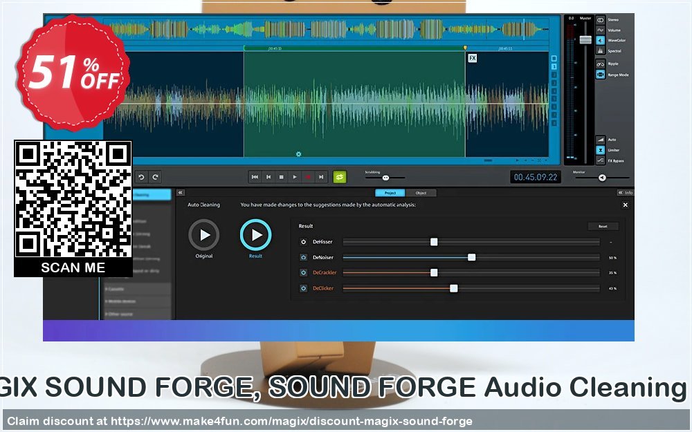The width and height of the screenshot is (692, 432).
Task: Start recording with the red record button
Action: pos(308,177)
